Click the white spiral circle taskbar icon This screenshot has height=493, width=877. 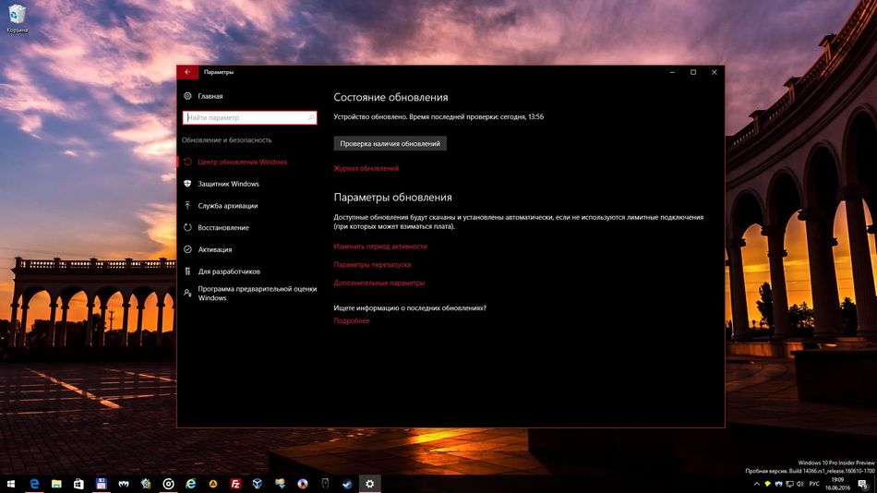(x=168, y=484)
